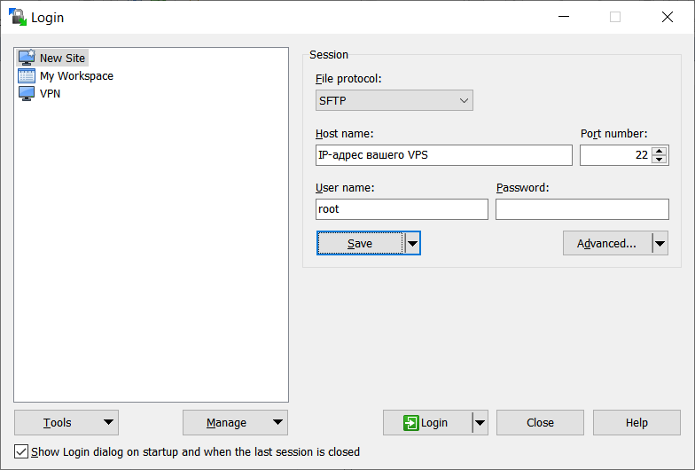Image resolution: width=695 pixels, height=470 pixels.
Task: Click the My Workspace grid icon
Action: click(27, 76)
